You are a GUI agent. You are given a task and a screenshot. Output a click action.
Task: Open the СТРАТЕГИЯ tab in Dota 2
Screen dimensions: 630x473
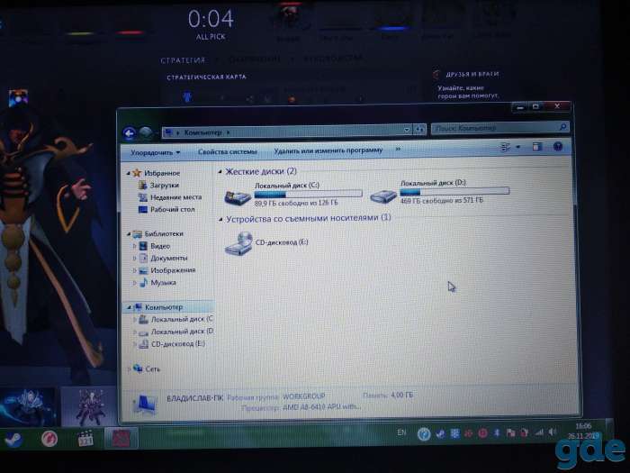point(183,60)
